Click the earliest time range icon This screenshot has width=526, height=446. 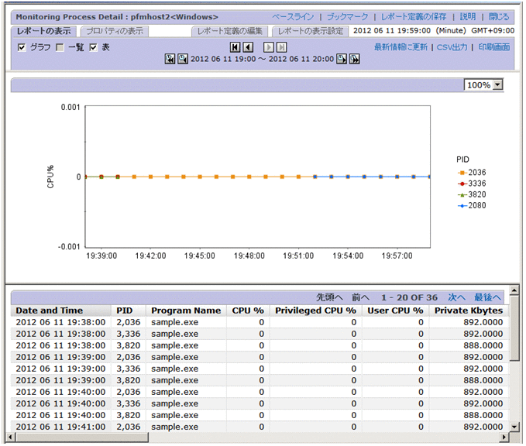click(170, 59)
